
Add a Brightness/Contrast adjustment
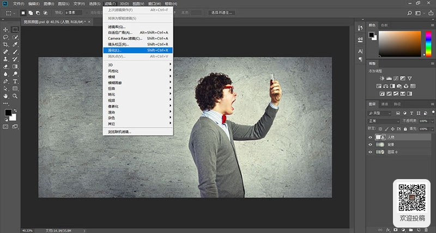[x=383, y=78]
